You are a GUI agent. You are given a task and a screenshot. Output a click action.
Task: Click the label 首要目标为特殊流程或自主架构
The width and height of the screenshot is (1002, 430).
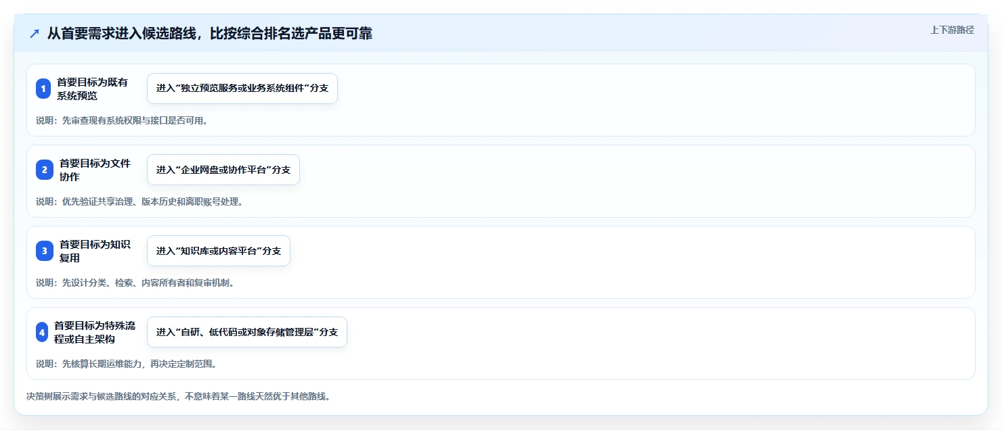95,332
